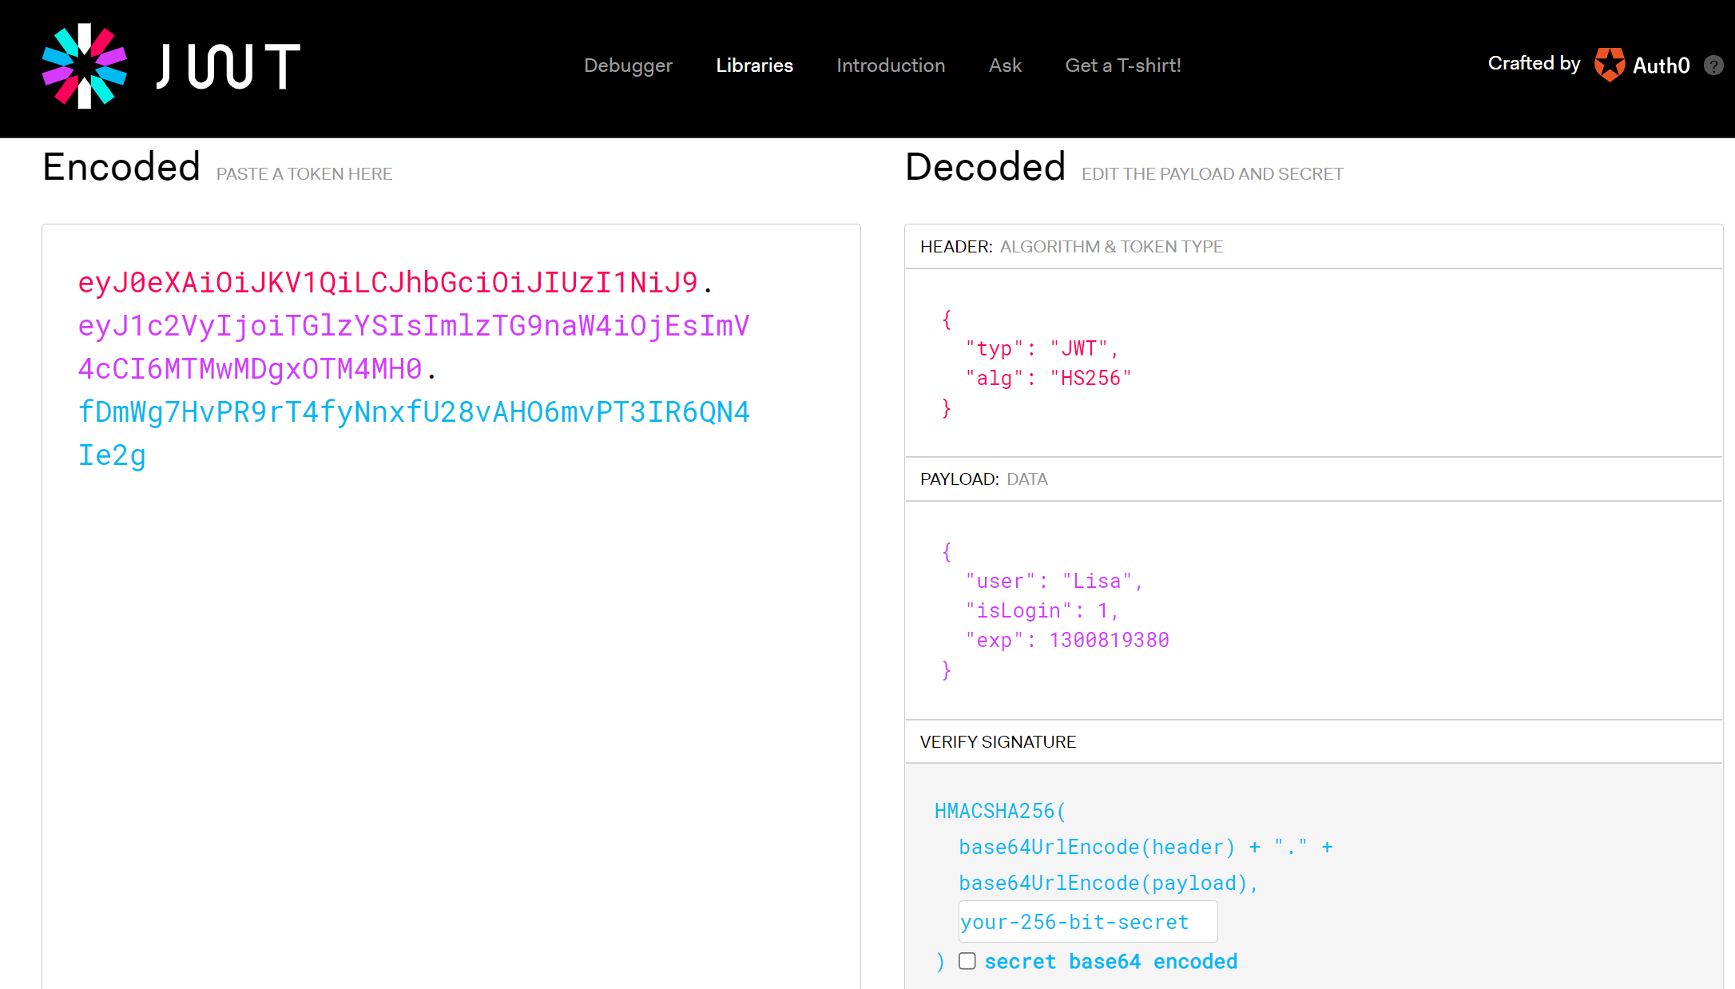Open the Debugger nav item

click(628, 66)
